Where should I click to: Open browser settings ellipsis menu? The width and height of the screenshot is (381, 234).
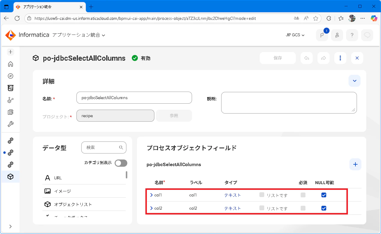pyautogui.click(x=363, y=18)
